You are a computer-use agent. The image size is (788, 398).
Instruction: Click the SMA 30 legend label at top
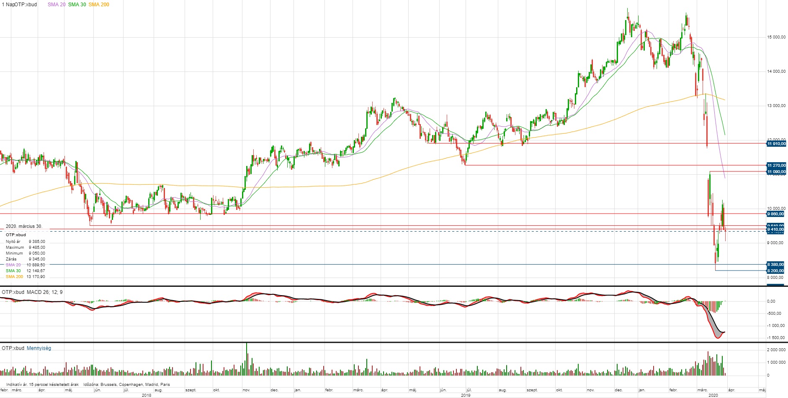77,5
